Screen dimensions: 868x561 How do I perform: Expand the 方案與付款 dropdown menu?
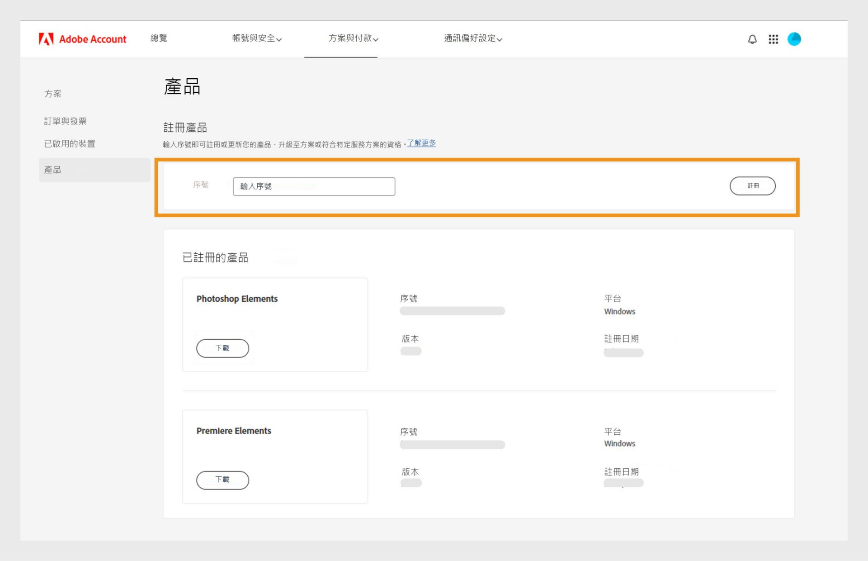click(x=353, y=38)
